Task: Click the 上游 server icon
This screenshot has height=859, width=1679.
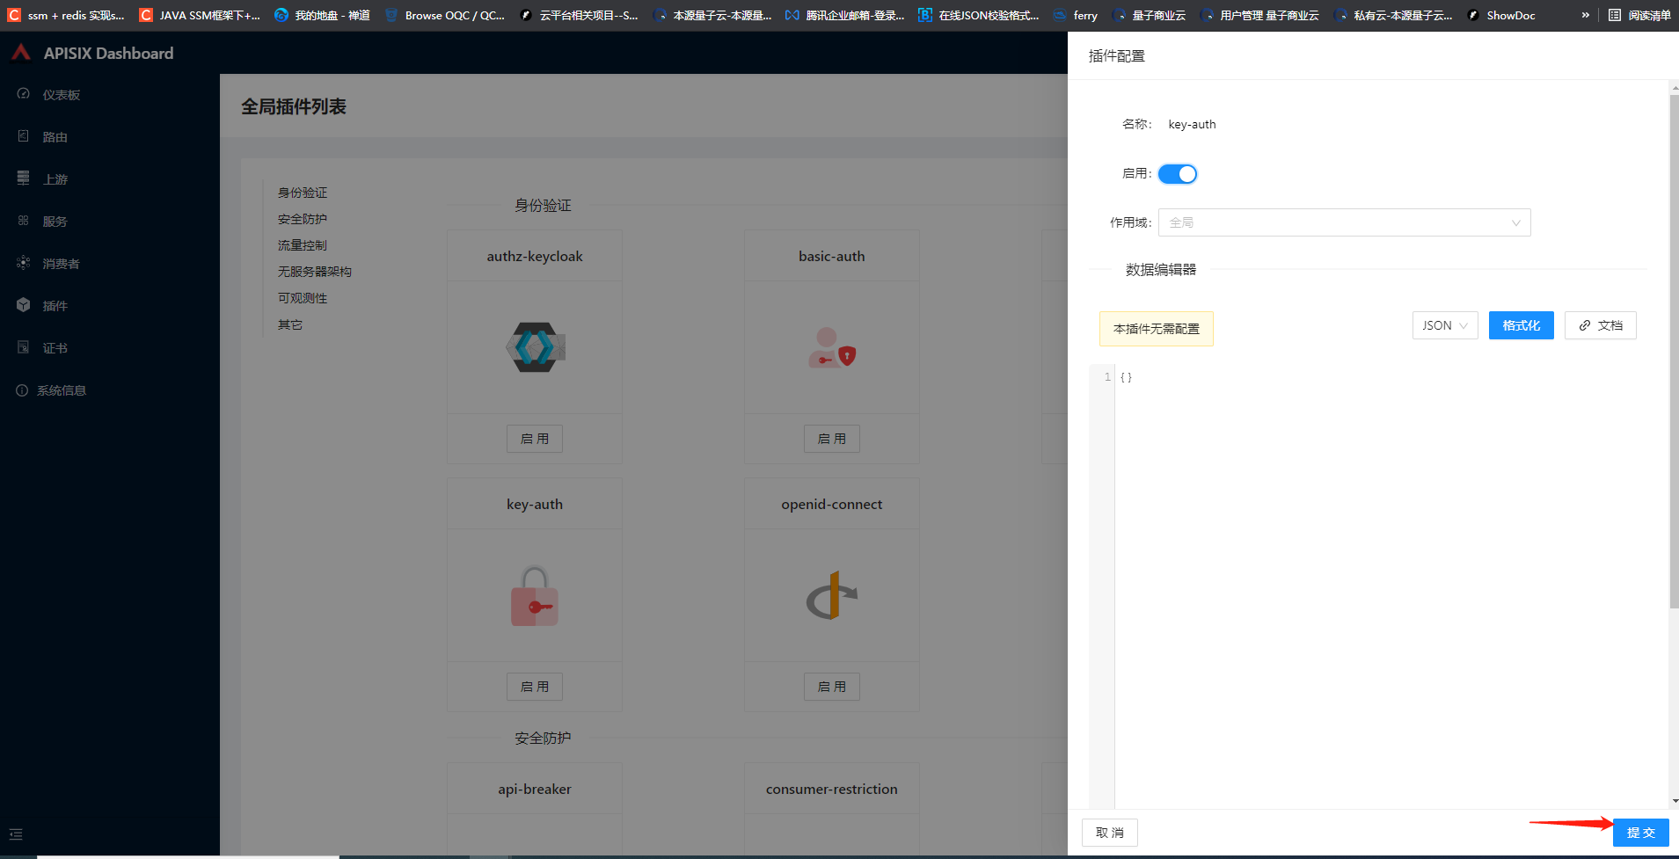Action: (x=24, y=178)
